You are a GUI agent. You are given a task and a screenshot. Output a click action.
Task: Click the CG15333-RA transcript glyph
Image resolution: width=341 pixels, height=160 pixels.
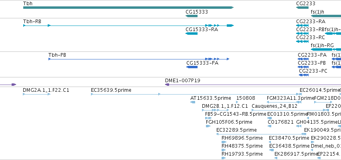(x=192, y=34)
